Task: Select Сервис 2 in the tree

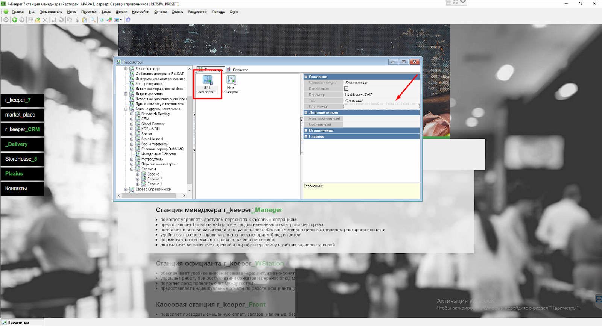Action: 155,179
